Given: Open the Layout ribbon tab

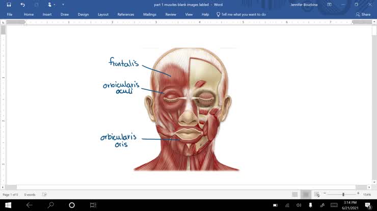Looking at the screenshot, I should [x=103, y=14].
